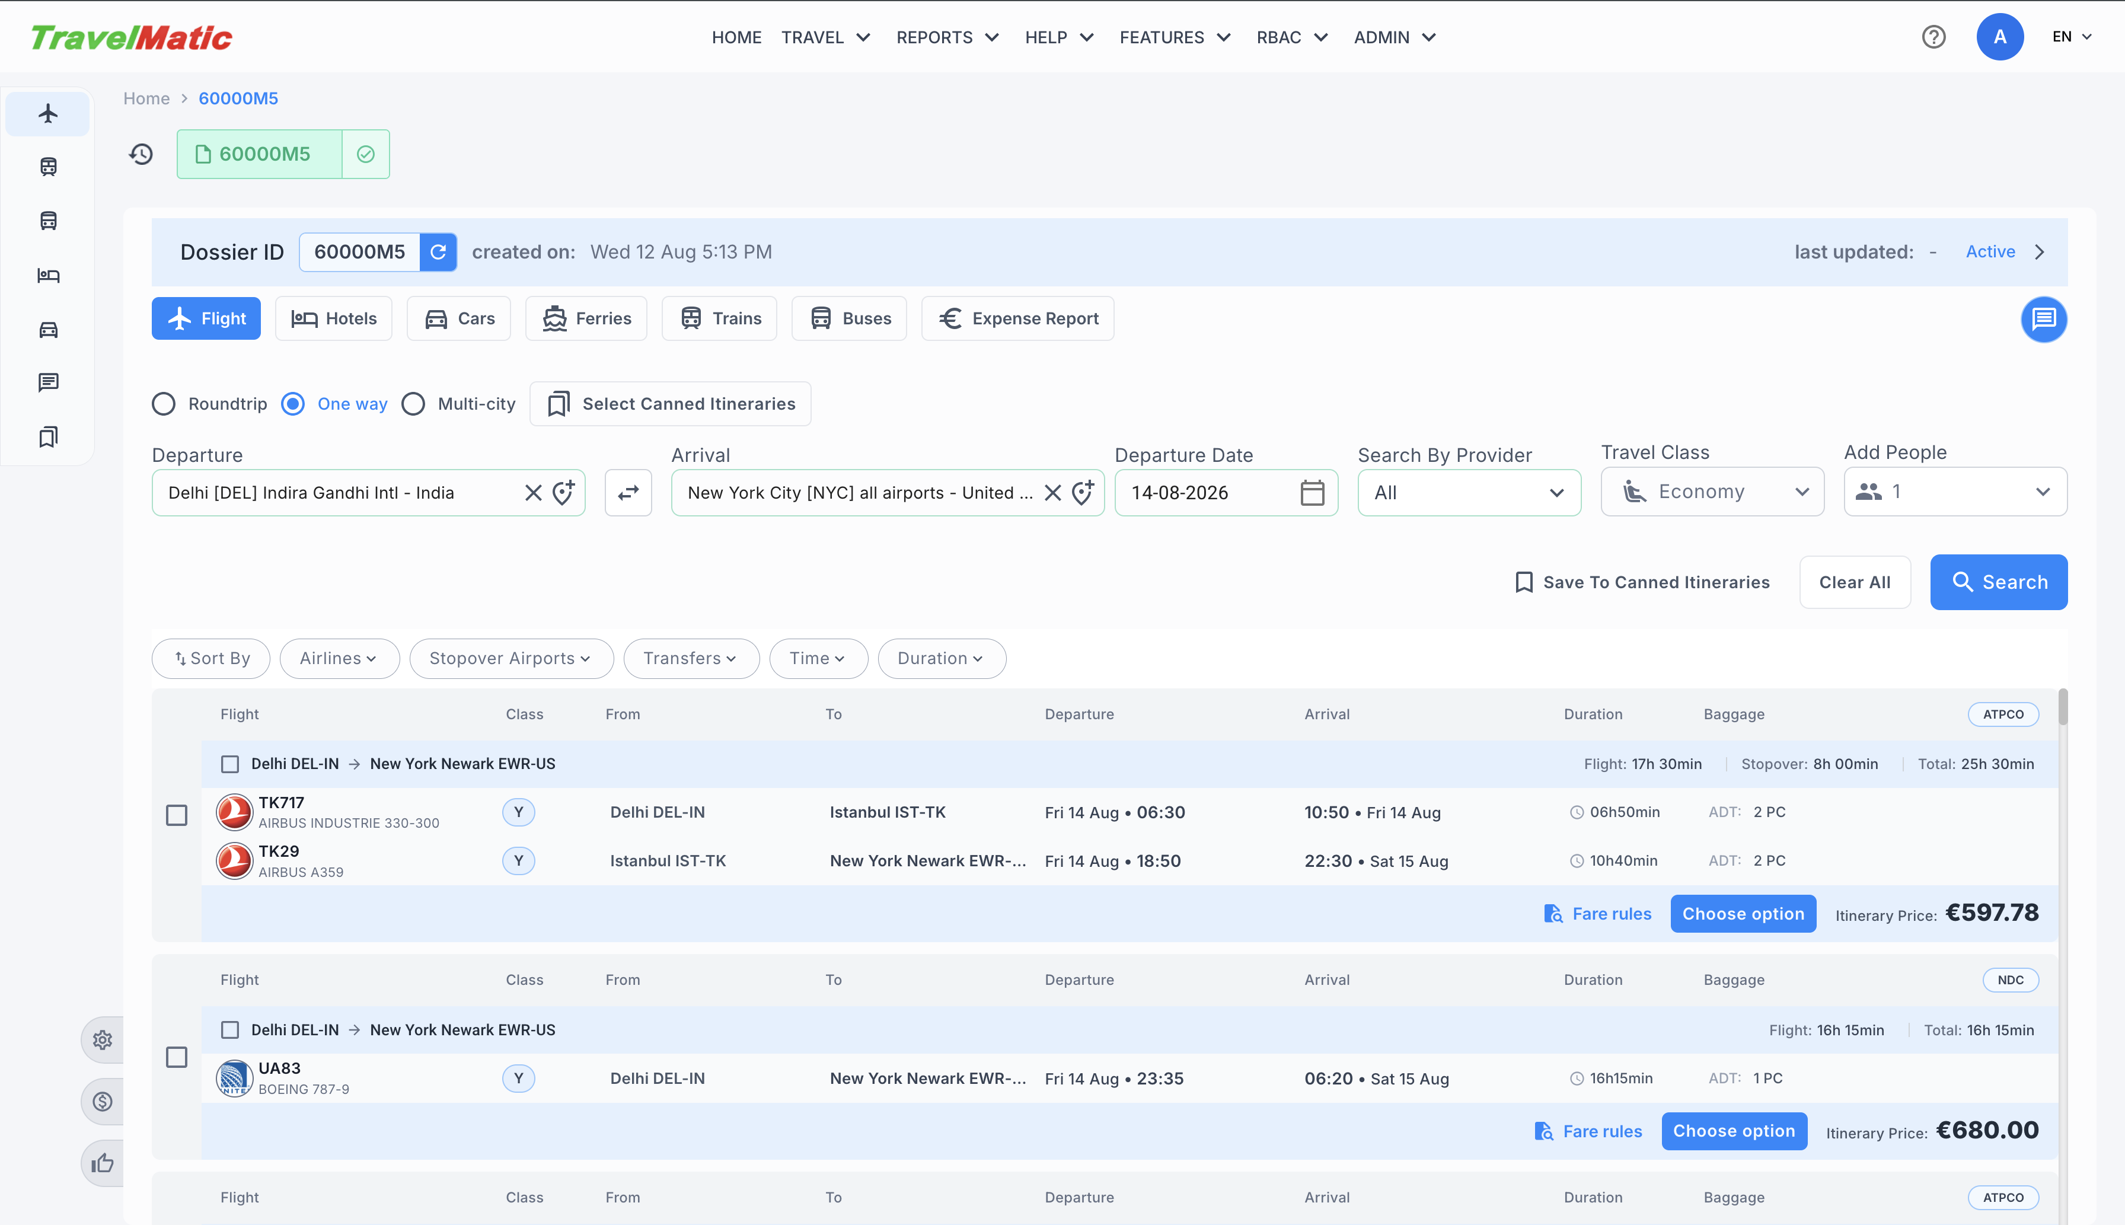Open dossier status details chevron
This screenshot has height=1225, width=2125.
[2039, 251]
